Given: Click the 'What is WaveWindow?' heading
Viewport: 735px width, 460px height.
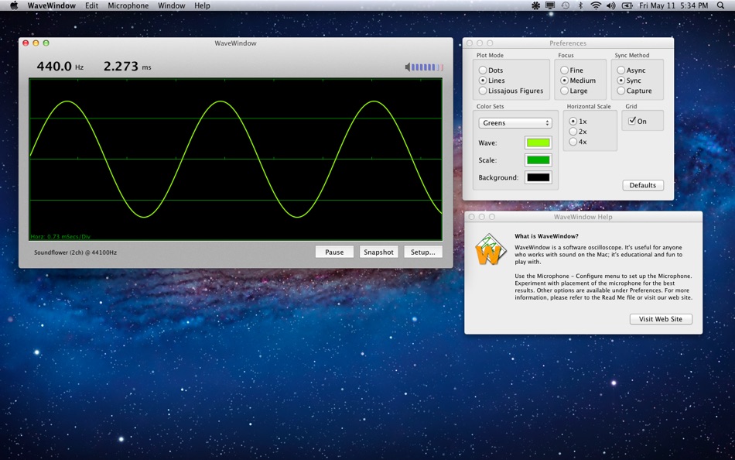Looking at the screenshot, I should (546, 236).
